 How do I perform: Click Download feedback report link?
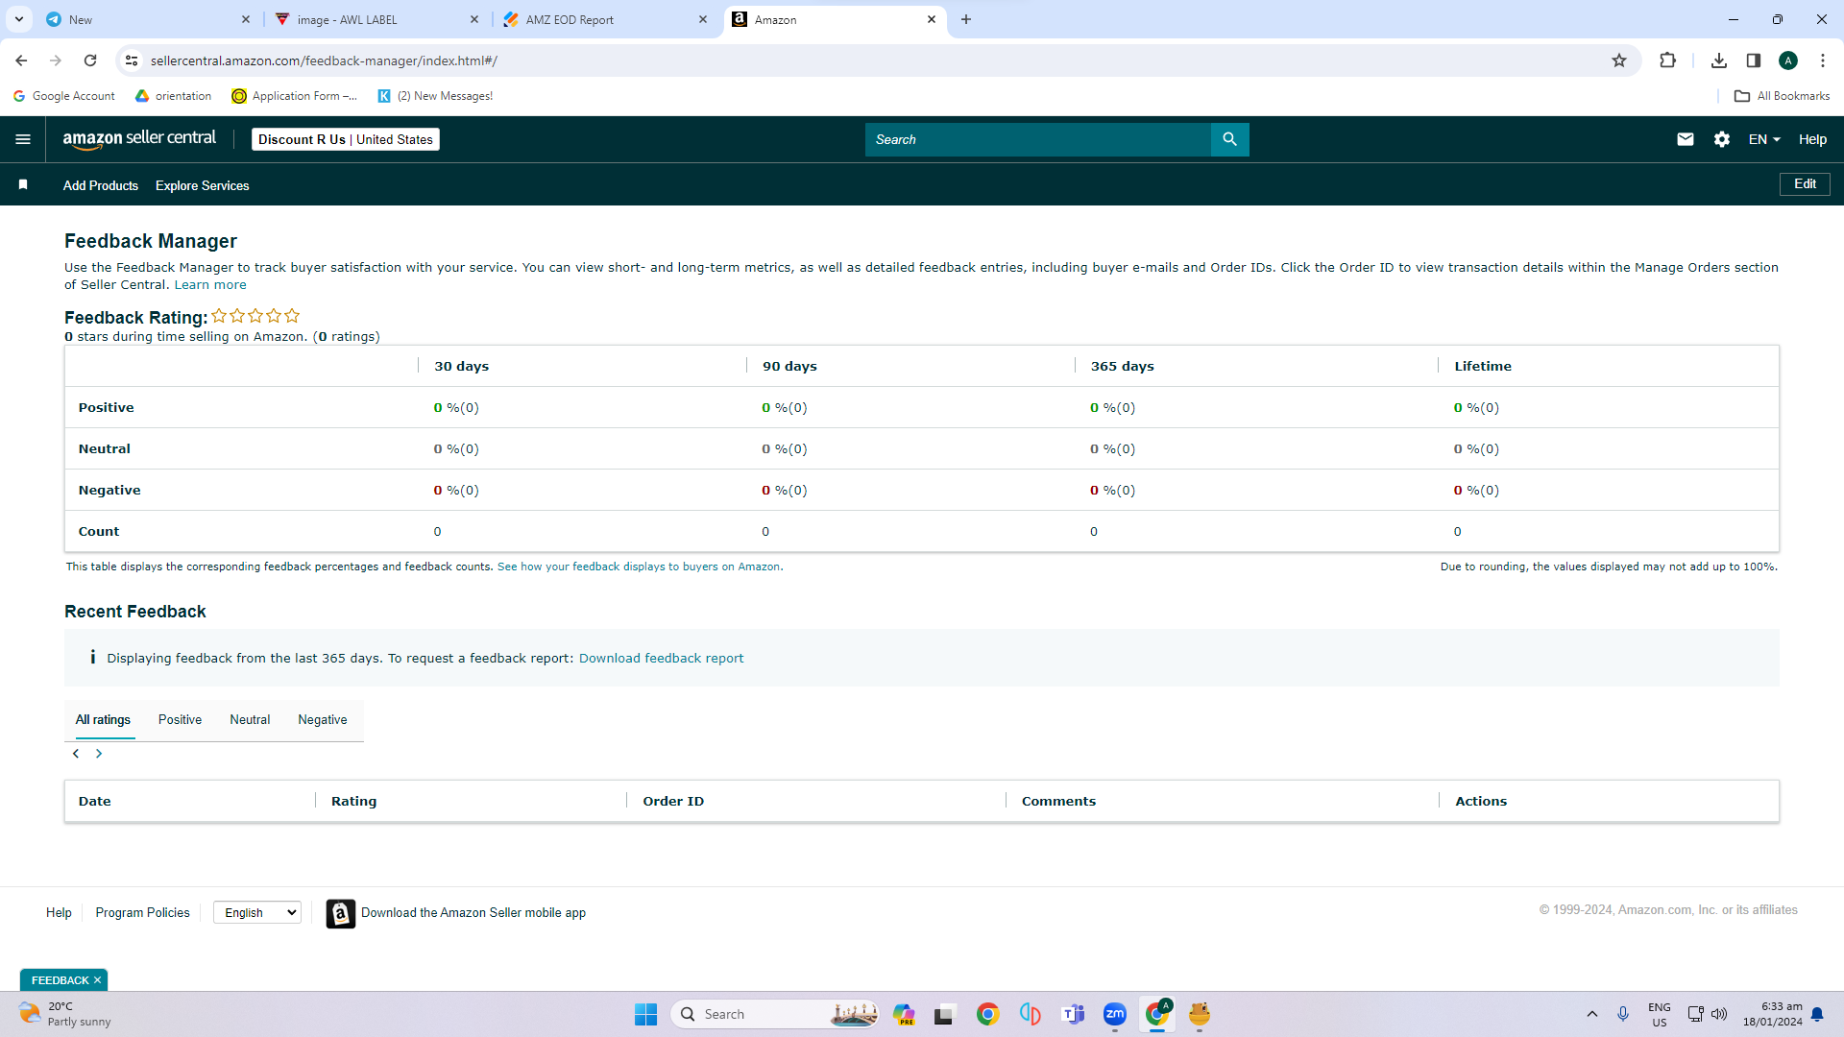661,659
